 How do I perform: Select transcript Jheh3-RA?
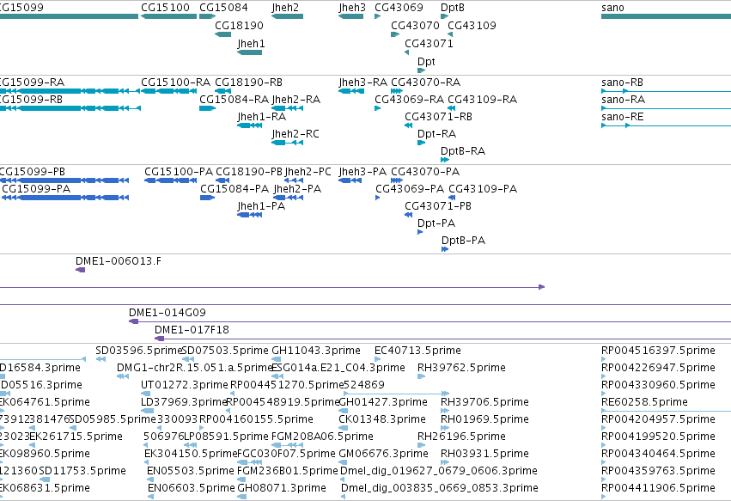351,91
